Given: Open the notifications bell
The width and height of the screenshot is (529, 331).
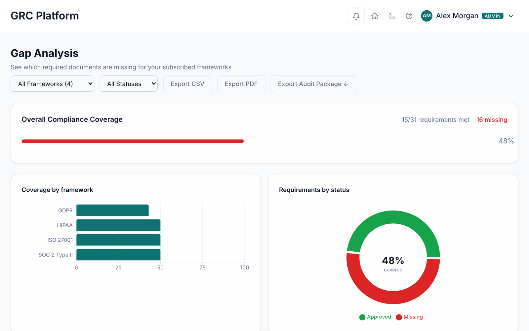Looking at the screenshot, I should (x=356, y=16).
